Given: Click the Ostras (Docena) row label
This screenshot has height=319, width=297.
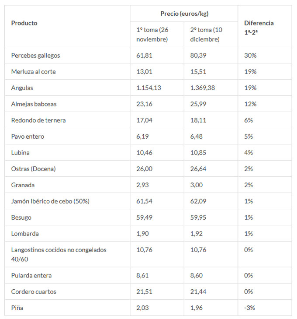Looking at the screenshot, I should [x=34, y=169].
